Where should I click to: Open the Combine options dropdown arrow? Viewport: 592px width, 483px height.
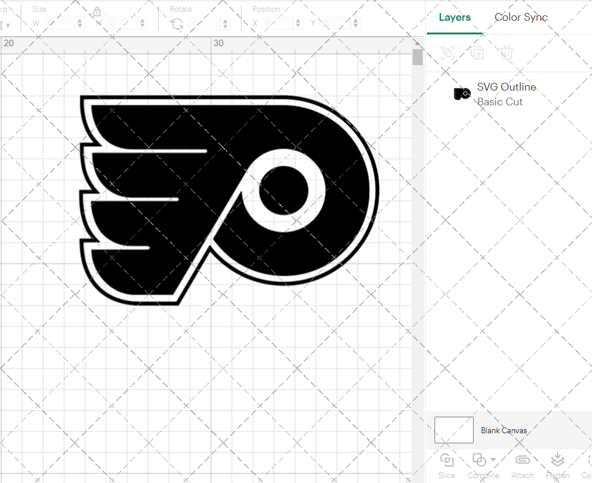click(492, 460)
